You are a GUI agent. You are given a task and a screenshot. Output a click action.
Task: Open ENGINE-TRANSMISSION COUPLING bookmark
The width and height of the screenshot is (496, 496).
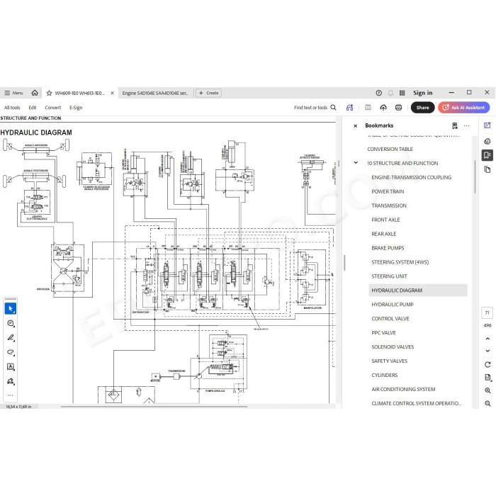(411, 177)
